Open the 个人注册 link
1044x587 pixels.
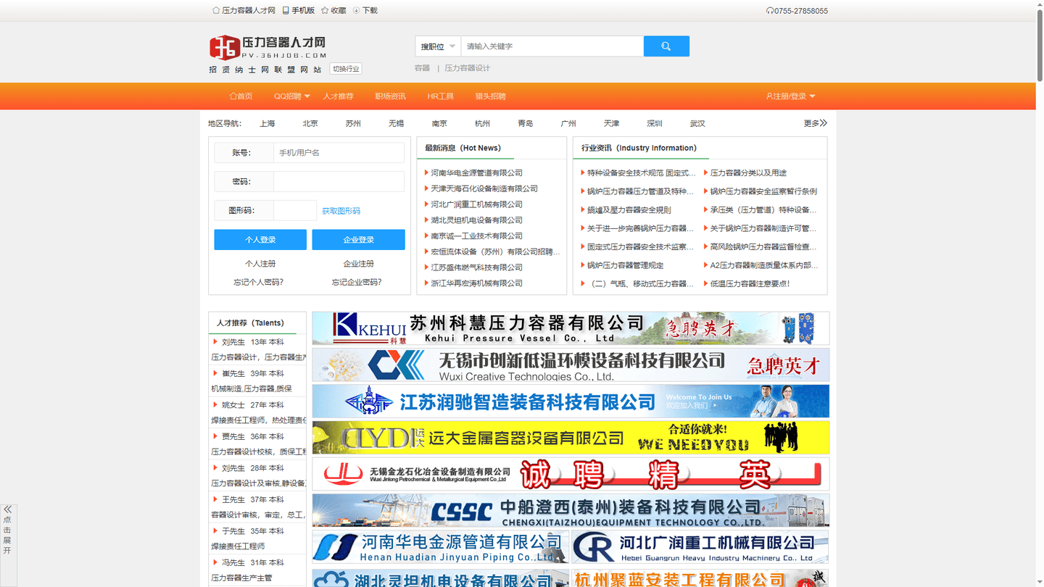[260, 264]
